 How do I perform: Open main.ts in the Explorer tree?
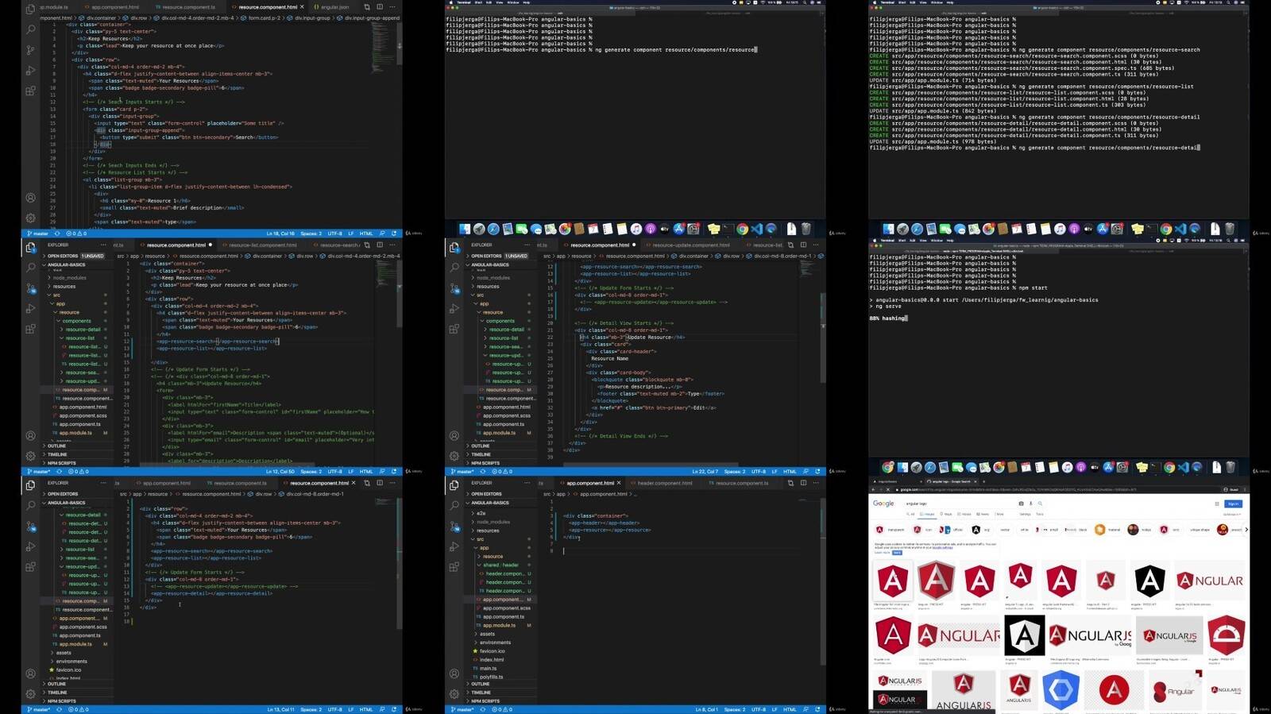pos(488,668)
